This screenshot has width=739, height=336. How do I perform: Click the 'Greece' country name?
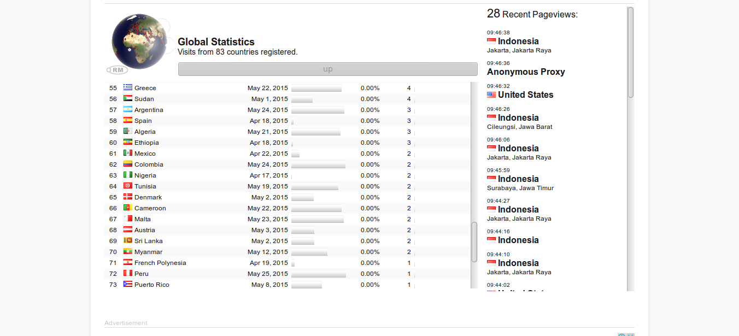[145, 88]
